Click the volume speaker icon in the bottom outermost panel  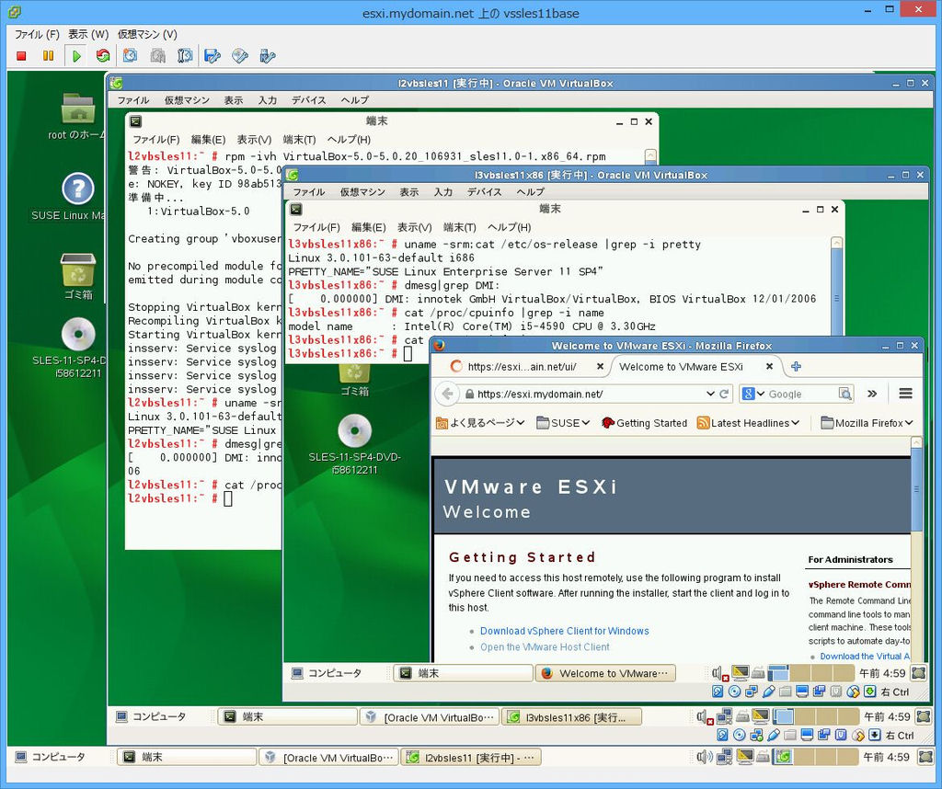click(704, 757)
